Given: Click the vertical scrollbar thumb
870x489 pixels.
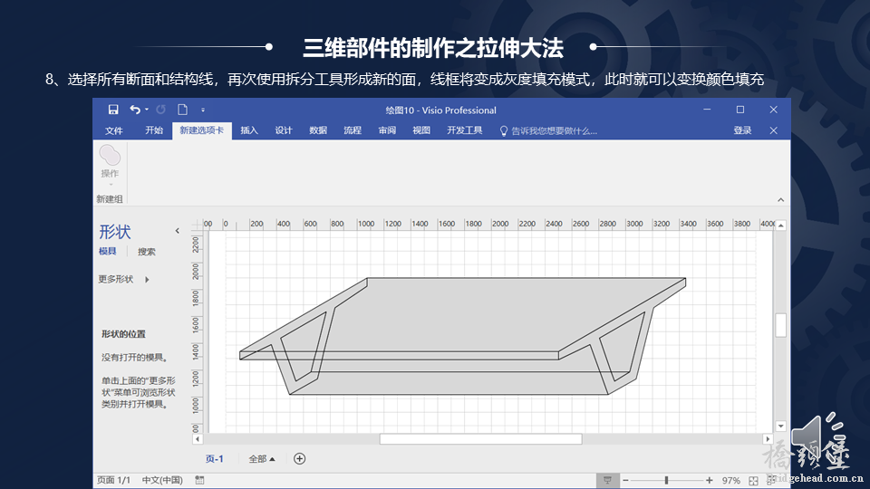Looking at the screenshot, I should point(780,325).
